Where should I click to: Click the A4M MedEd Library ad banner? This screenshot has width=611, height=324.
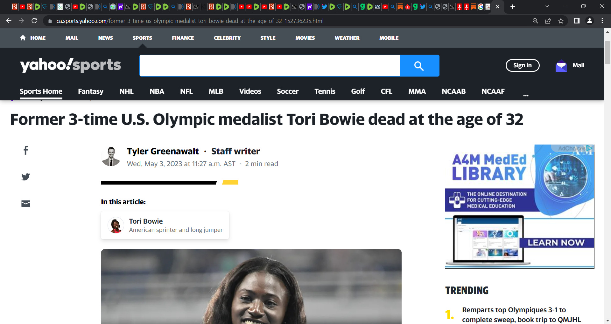[x=520, y=206]
